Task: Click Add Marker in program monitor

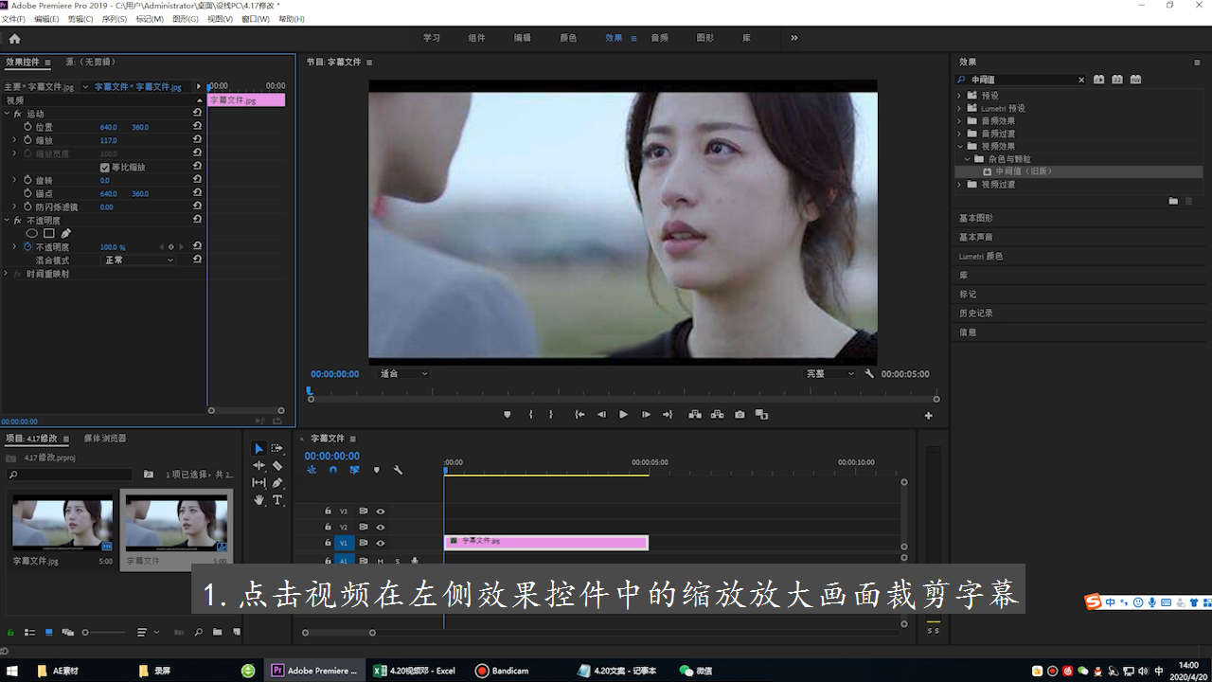Action: (508, 415)
